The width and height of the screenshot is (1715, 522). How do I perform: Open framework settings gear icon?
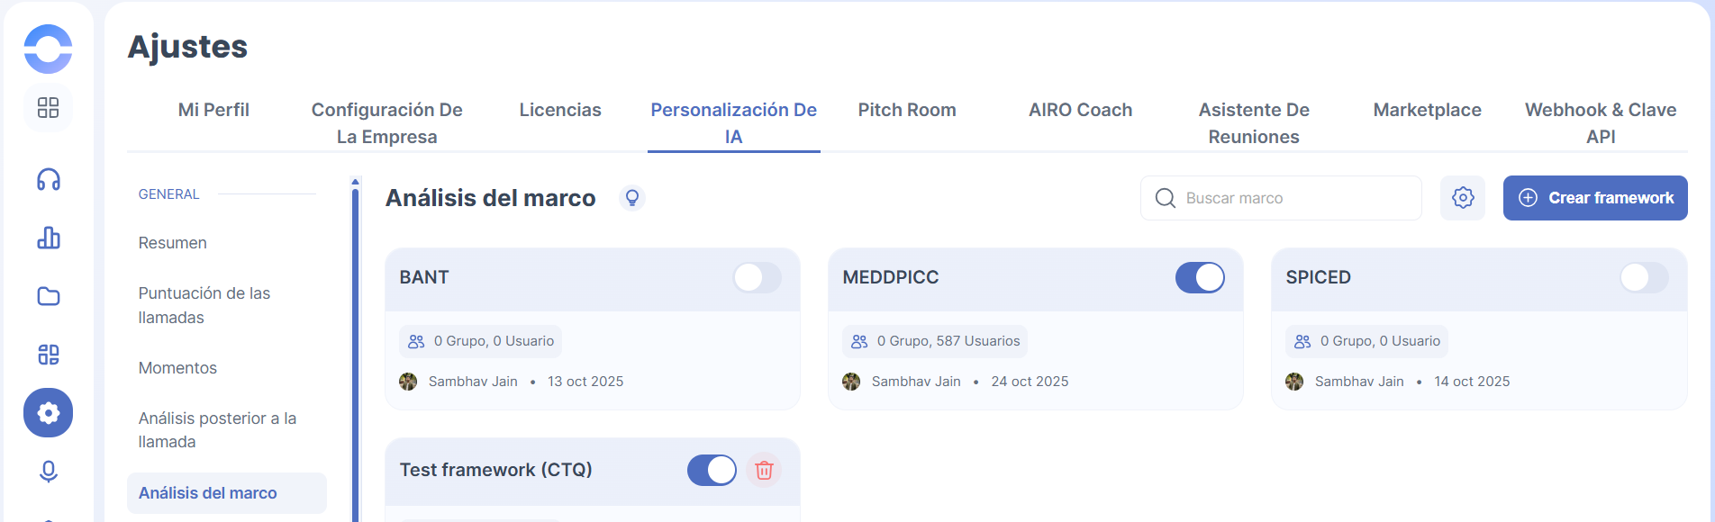[x=1463, y=198]
